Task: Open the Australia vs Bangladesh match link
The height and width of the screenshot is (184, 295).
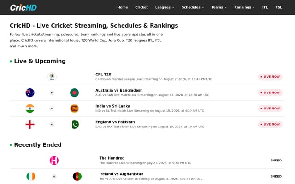Action: point(119,90)
